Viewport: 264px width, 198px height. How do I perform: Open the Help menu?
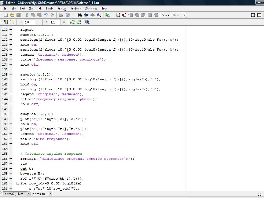(x=104, y=8)
